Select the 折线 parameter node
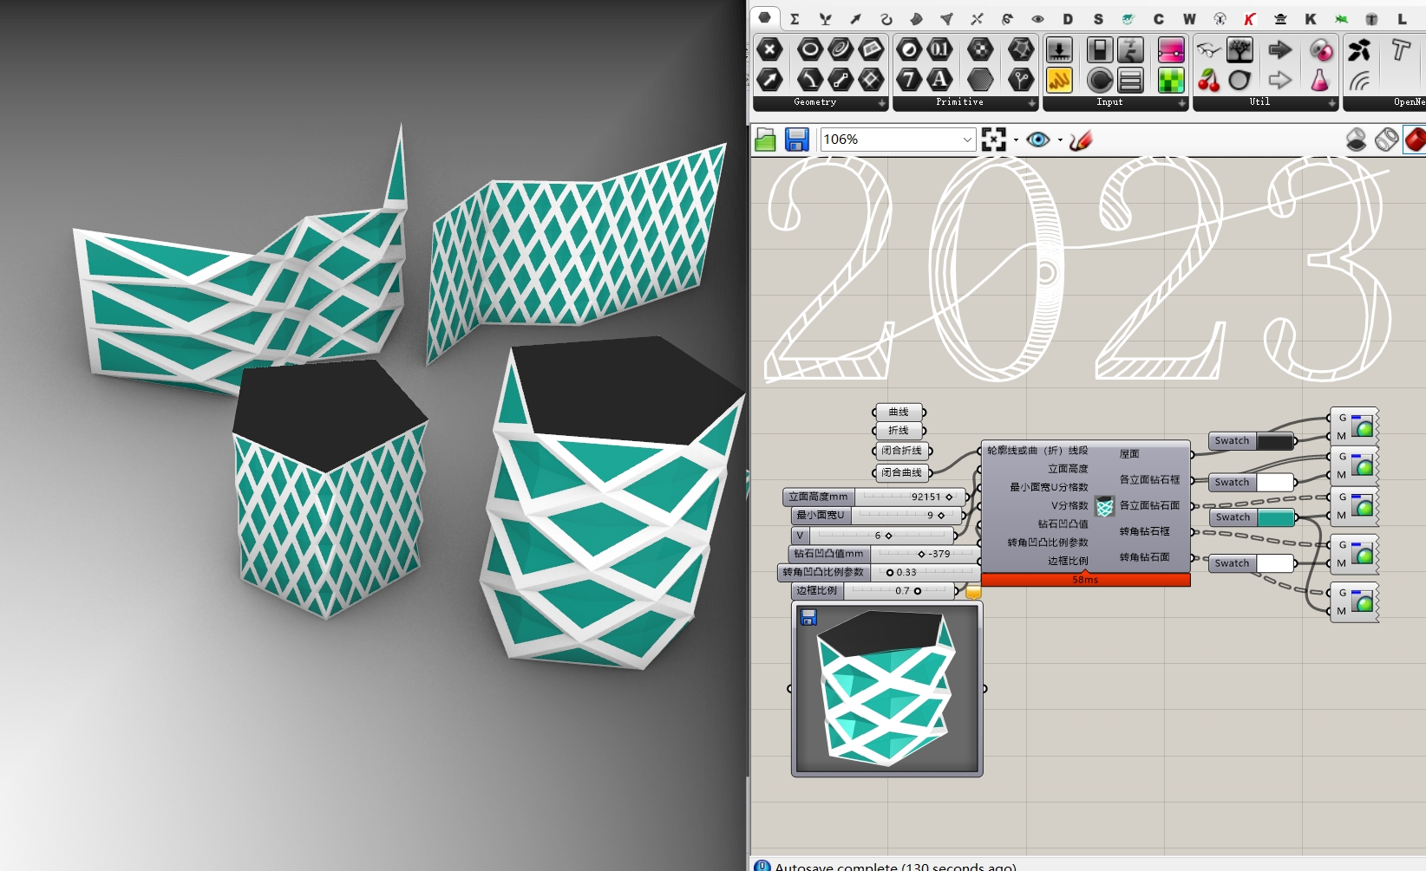The image size is (1426, 871). pyautogui.click(x=899, y=431)
